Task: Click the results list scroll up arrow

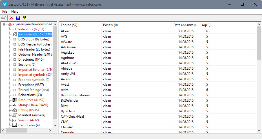Action: coord(259,24)
